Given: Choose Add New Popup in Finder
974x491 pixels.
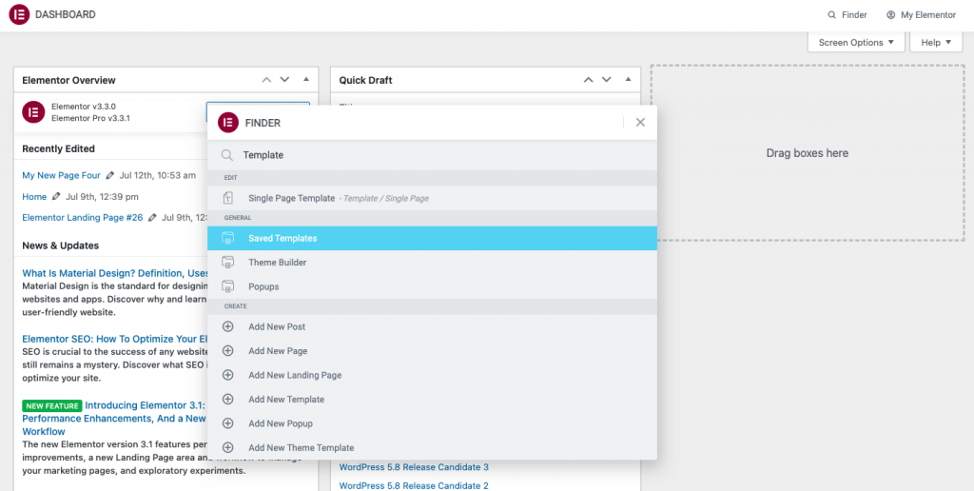Looking at the screenshot, I should tap(432, 423).
